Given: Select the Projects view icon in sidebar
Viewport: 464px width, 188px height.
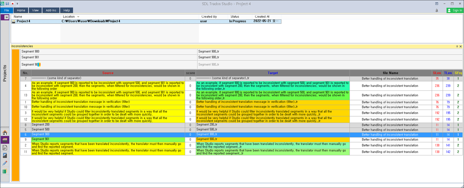Looking at the screenshot, I should point(5,140).
